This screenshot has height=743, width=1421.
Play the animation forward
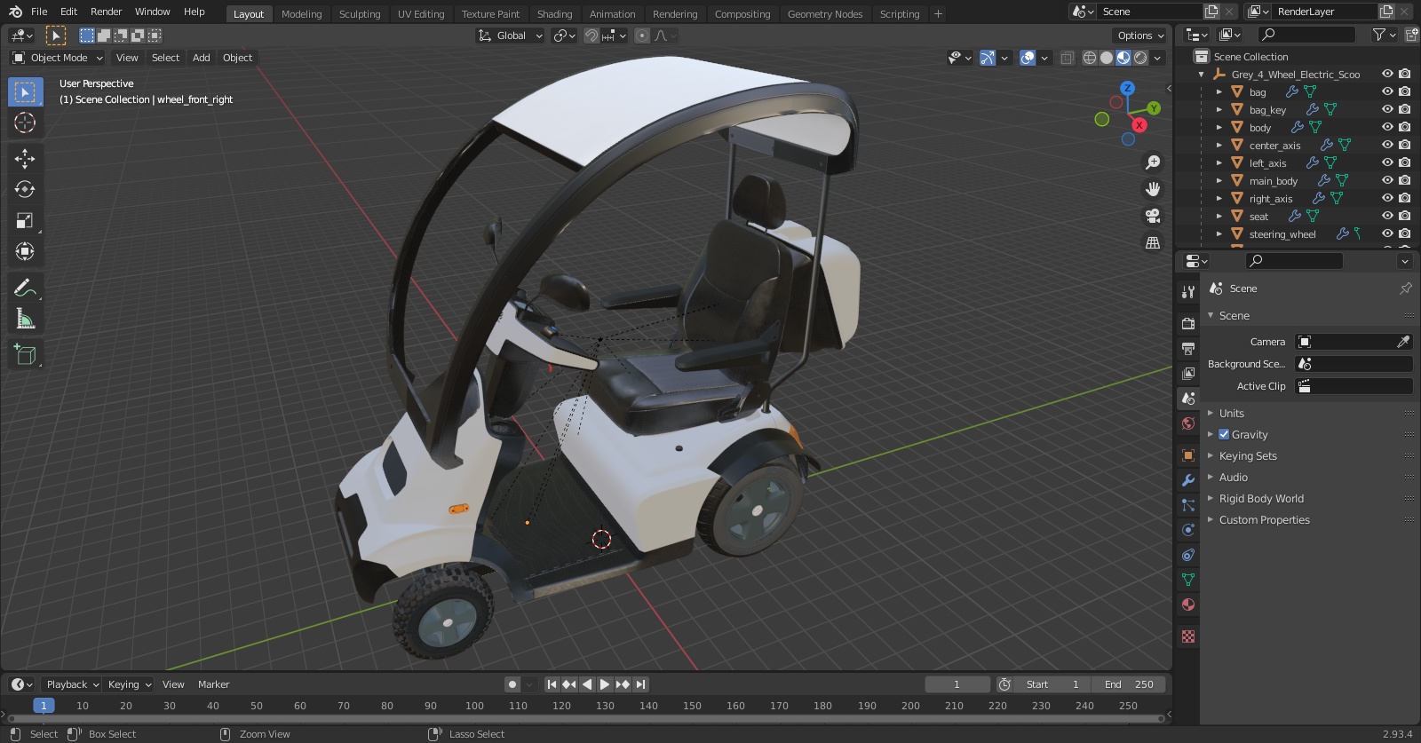[x=604, y=684]
